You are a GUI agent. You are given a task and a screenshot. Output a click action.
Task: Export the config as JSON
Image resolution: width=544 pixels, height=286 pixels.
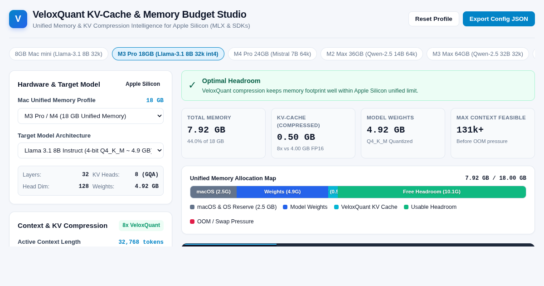point(499,19)
